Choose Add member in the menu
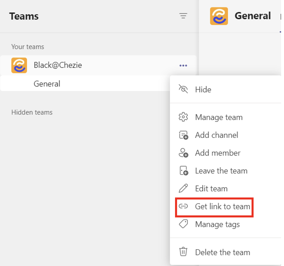 point(218,153)
